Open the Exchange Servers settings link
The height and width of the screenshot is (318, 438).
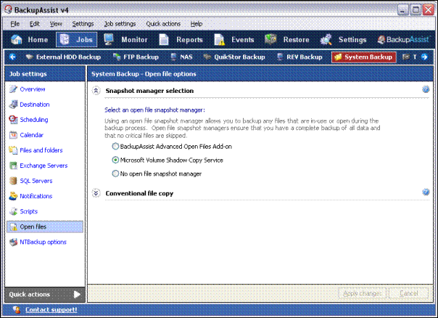click(44, 166)
